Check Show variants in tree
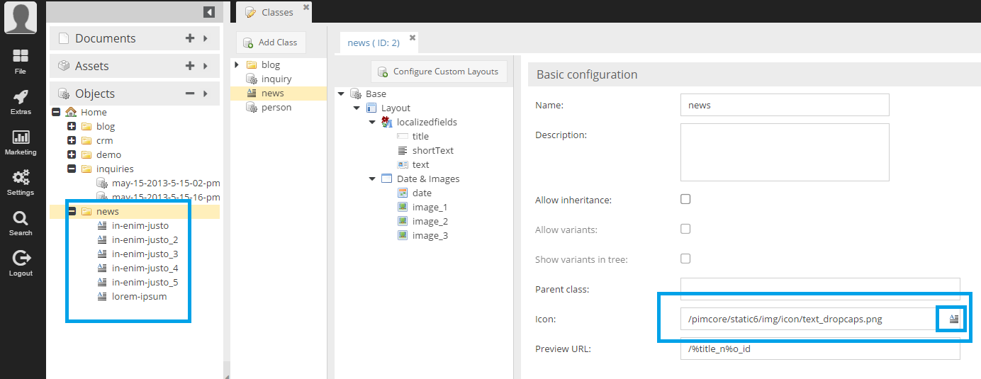981x379 pixels. click(x=685, y=259)
